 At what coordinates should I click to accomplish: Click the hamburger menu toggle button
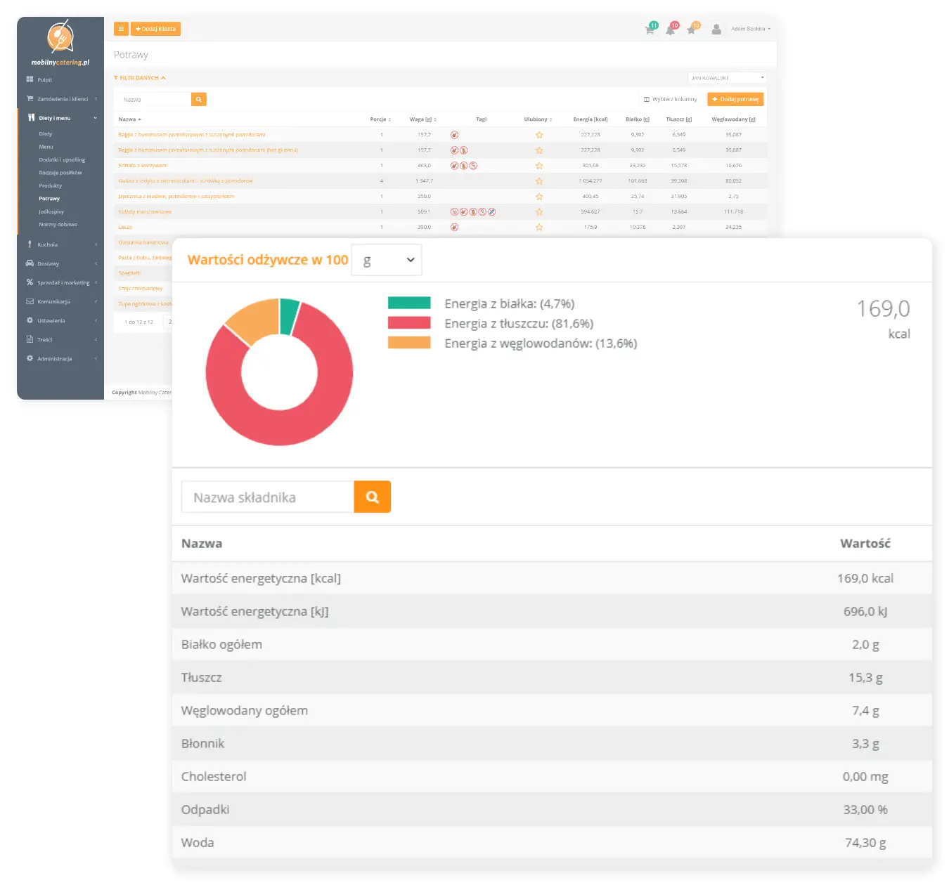click(x=121, y=29)
